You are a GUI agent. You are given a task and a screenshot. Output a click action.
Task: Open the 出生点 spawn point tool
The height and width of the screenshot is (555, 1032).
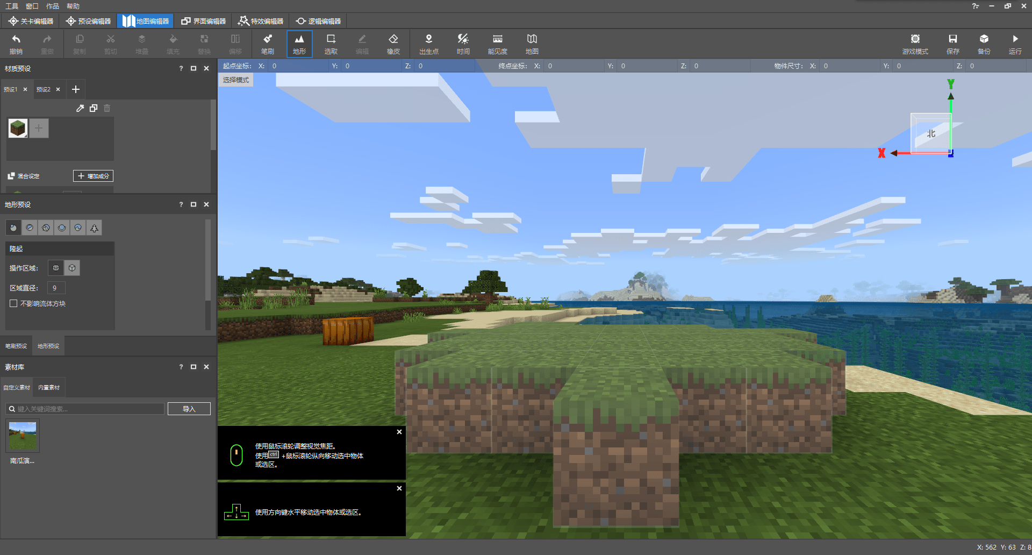click(429, 44)
